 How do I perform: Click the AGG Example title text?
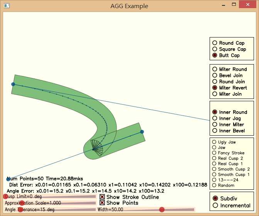129,6
